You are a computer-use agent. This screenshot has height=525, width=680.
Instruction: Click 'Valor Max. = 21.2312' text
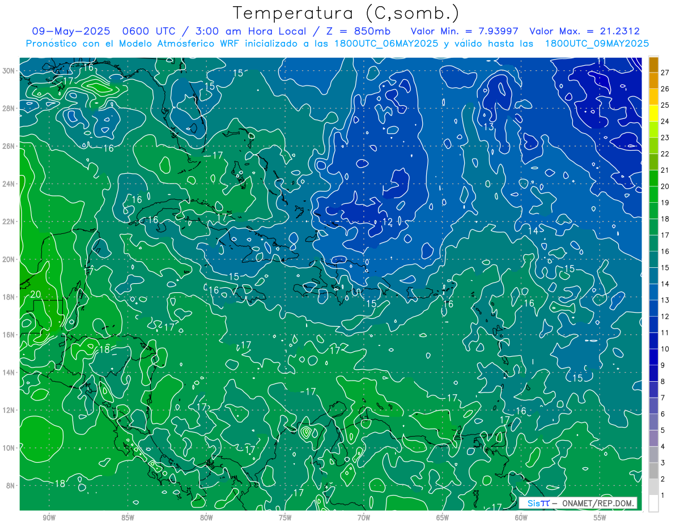[x=585, y=31]
